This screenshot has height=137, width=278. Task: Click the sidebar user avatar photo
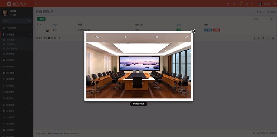(x=5, y=13)
